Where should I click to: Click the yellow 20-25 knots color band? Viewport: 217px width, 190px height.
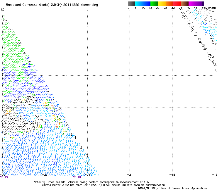pos(162,4)
